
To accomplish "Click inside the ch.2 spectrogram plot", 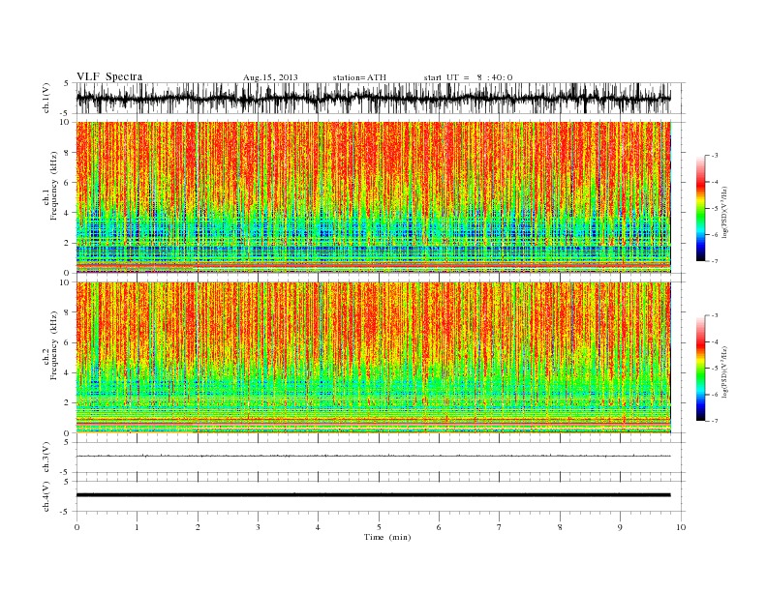I will pyautogui.click(x=373, y=357).
